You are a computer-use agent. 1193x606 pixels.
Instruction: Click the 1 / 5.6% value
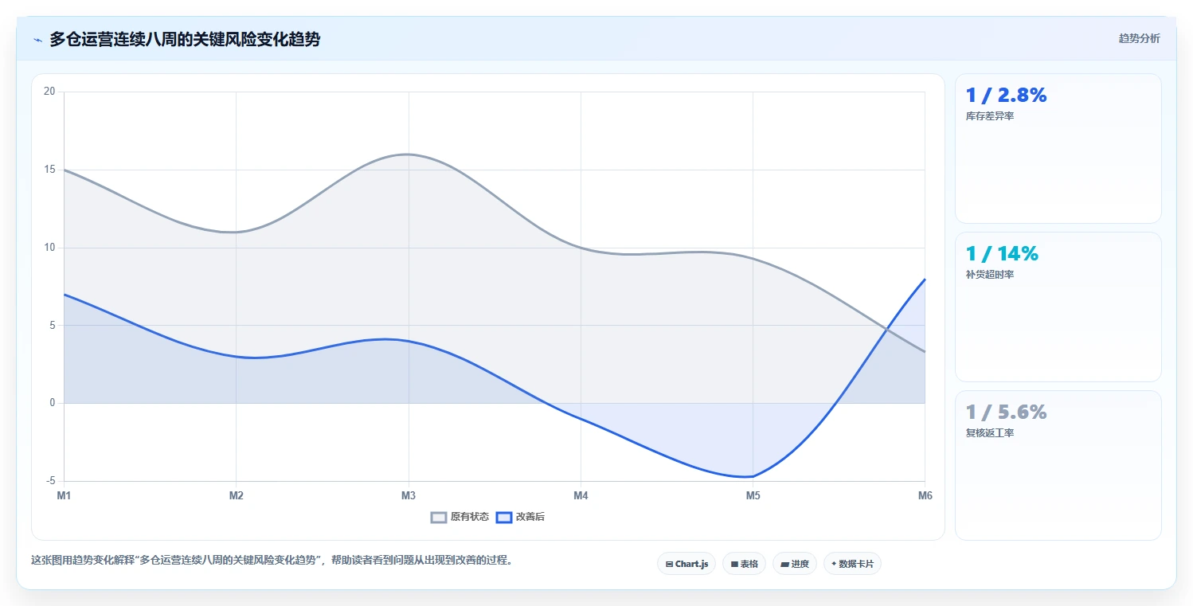point(1006,412)
